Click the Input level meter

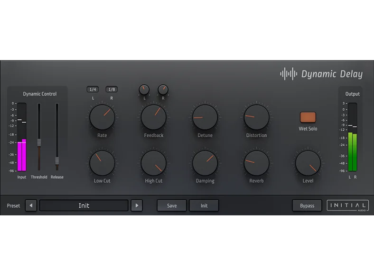coord(22,137)
